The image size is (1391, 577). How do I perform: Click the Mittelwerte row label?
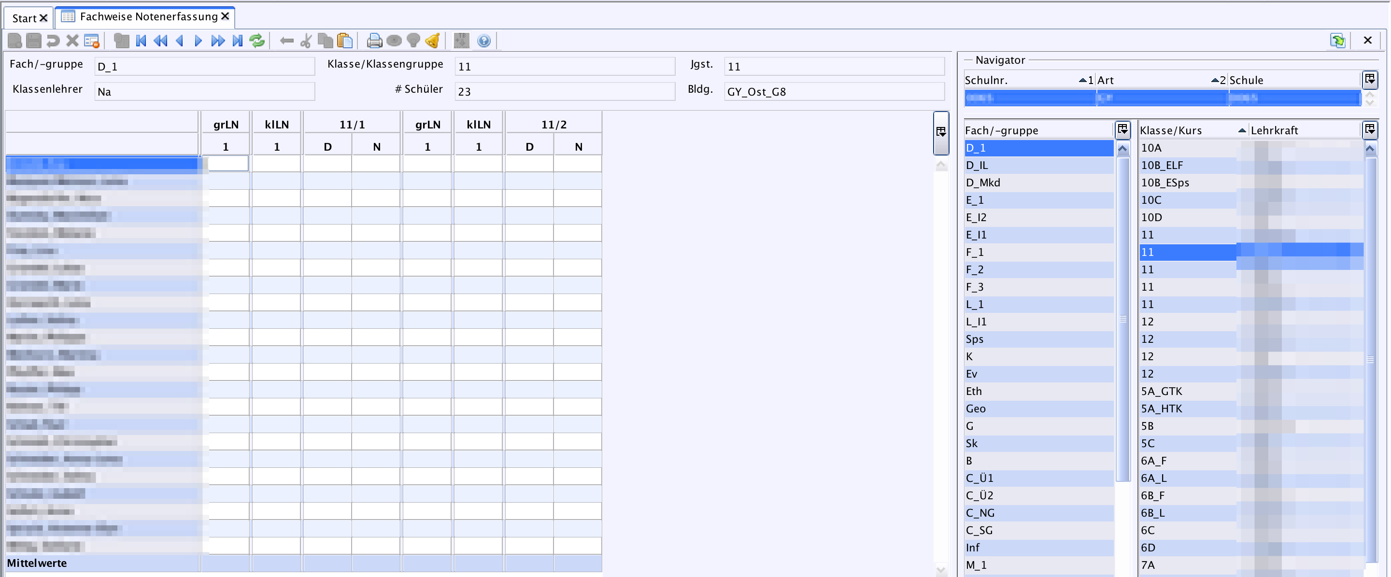pos(37,563)
